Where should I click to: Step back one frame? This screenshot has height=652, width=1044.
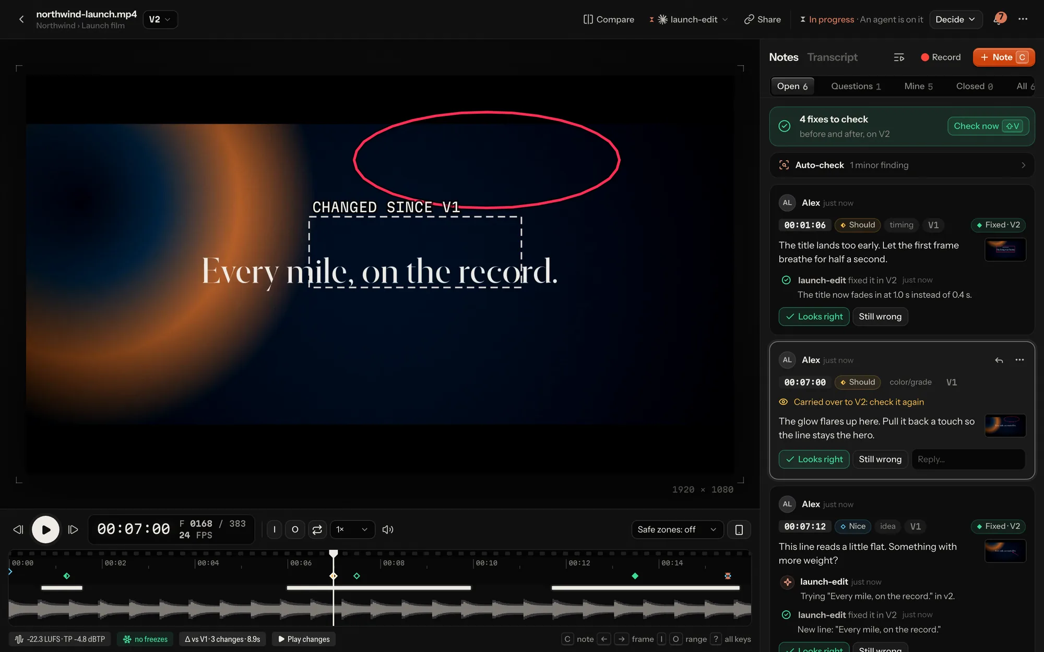click(18, 529)
